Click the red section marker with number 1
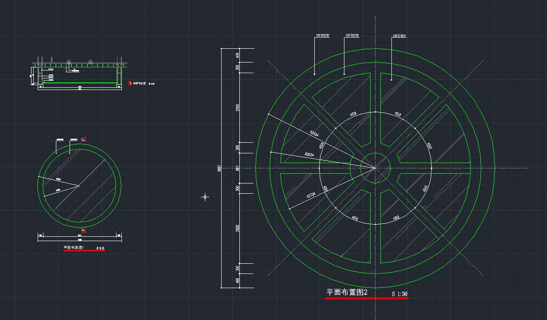The height and width of the screenshot is (320, 547). click(x=130, y=83)
